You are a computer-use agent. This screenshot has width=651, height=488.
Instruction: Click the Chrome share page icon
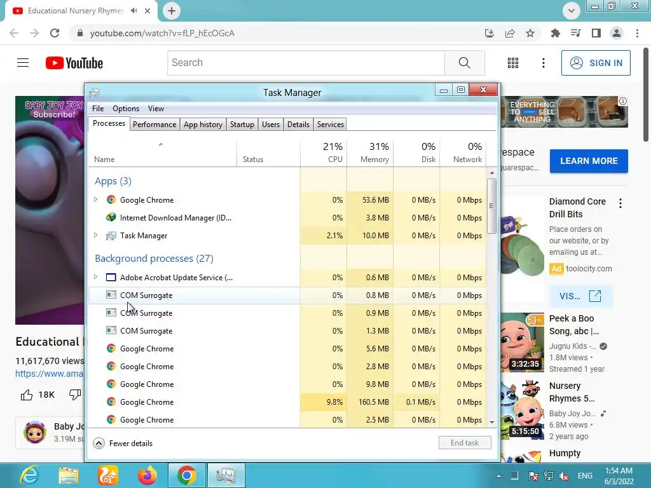(x=510, y=33)
